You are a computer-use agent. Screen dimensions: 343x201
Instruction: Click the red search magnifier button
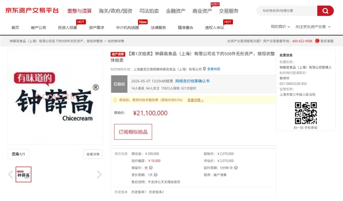pos(325,11)
